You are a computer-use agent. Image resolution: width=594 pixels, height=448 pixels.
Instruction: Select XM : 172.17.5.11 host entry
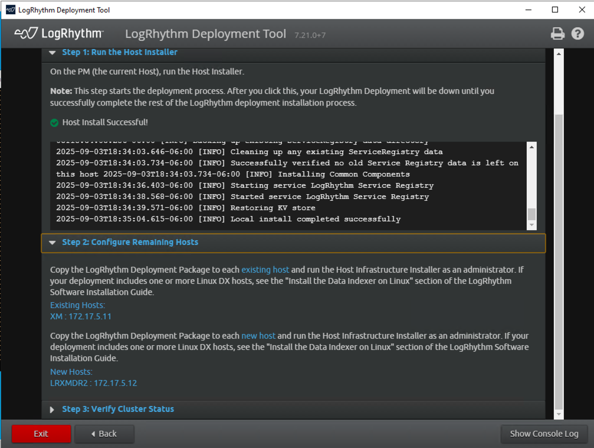(81, 316)
